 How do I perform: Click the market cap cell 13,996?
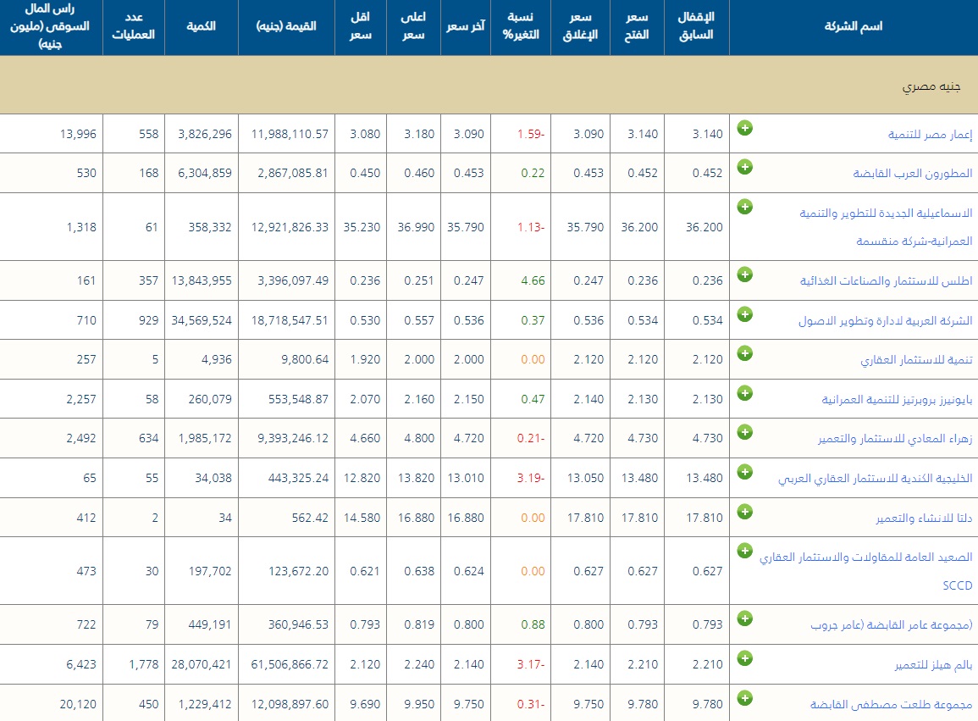[x=78, y=134]
